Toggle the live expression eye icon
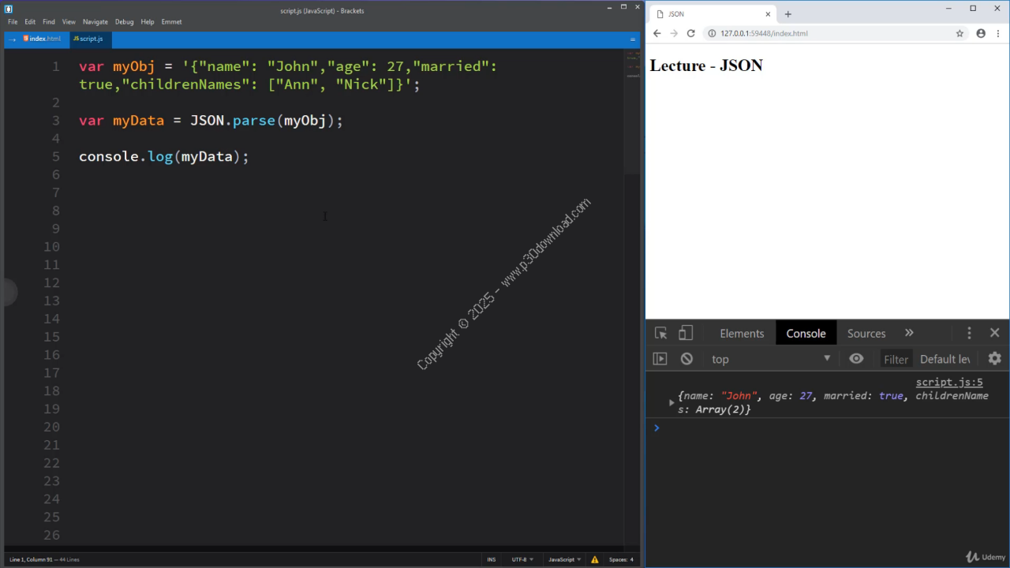The height and width of the screenshot is (568, 1010). click(856, 358)
